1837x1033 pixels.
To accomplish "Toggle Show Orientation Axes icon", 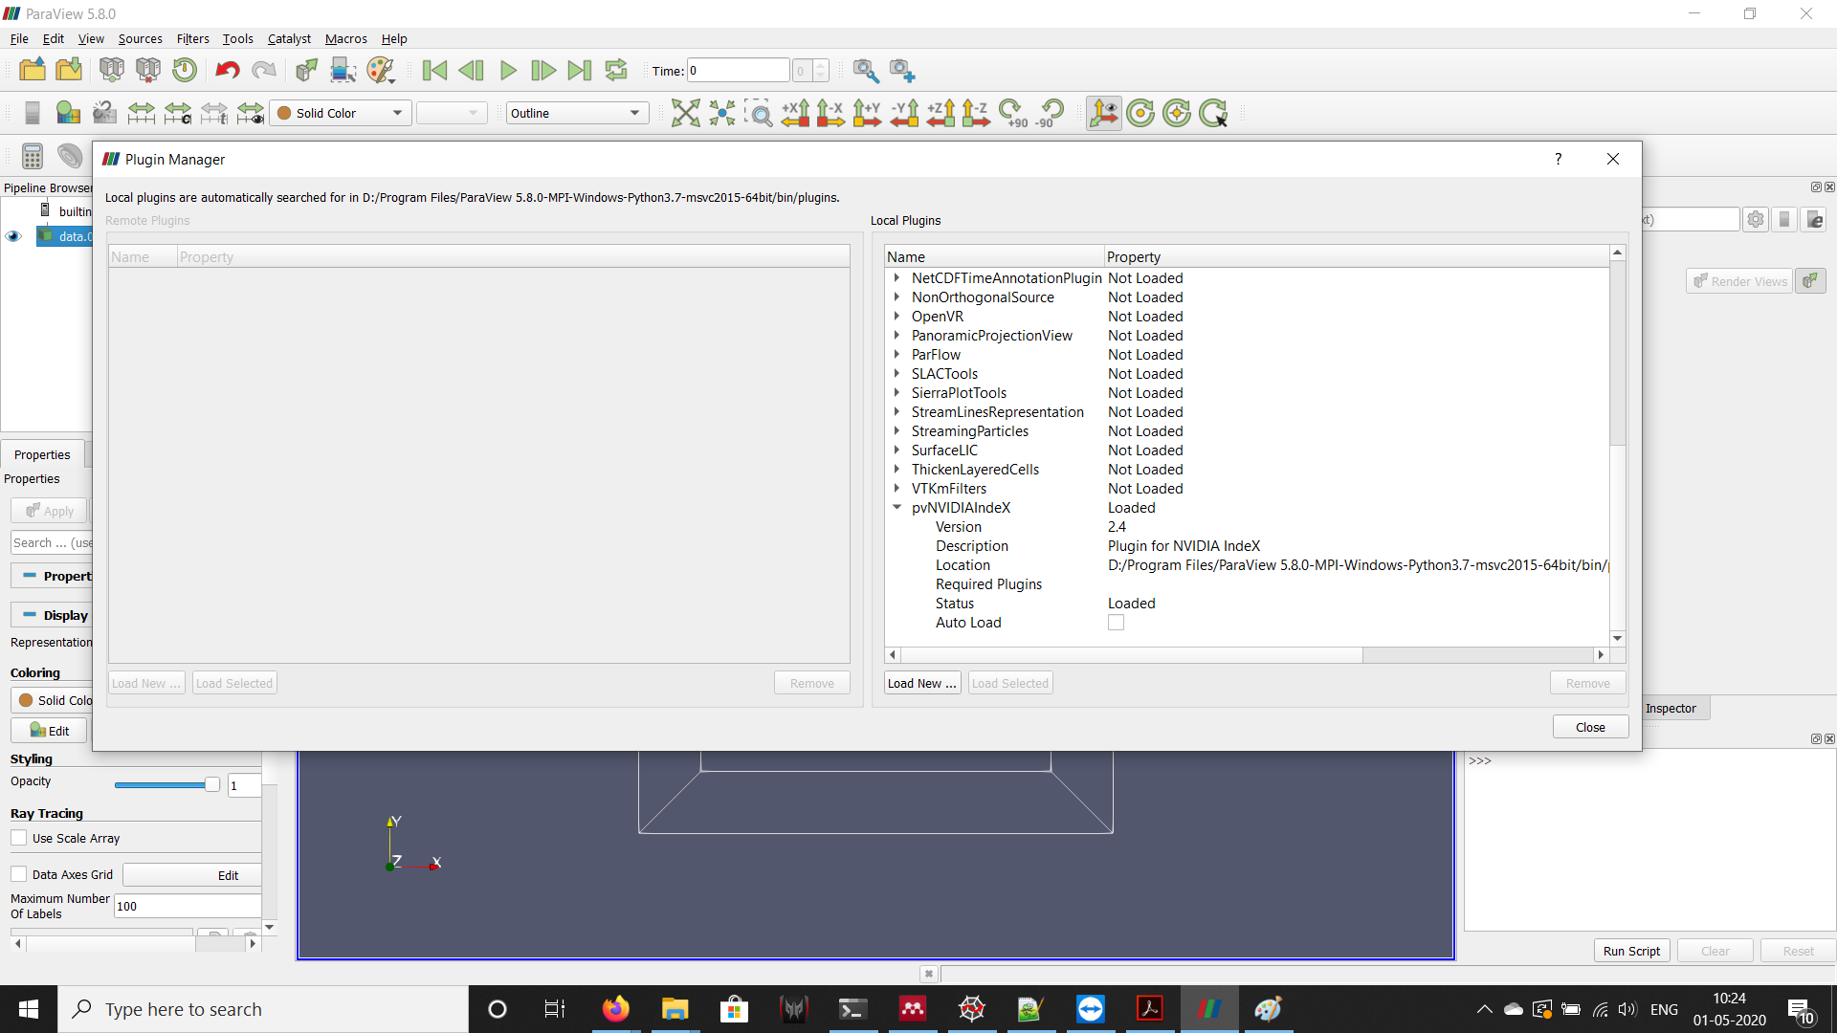I will point(1103,113).
